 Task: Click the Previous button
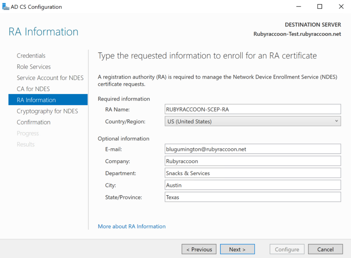[x=199, y=249]
